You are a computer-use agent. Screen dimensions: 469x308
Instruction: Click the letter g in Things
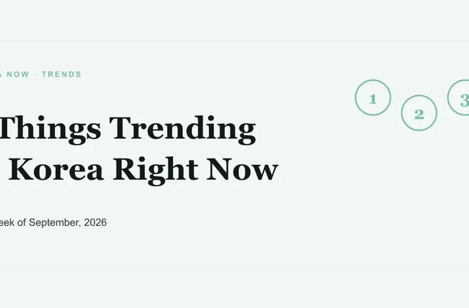[x=77, y=133]
